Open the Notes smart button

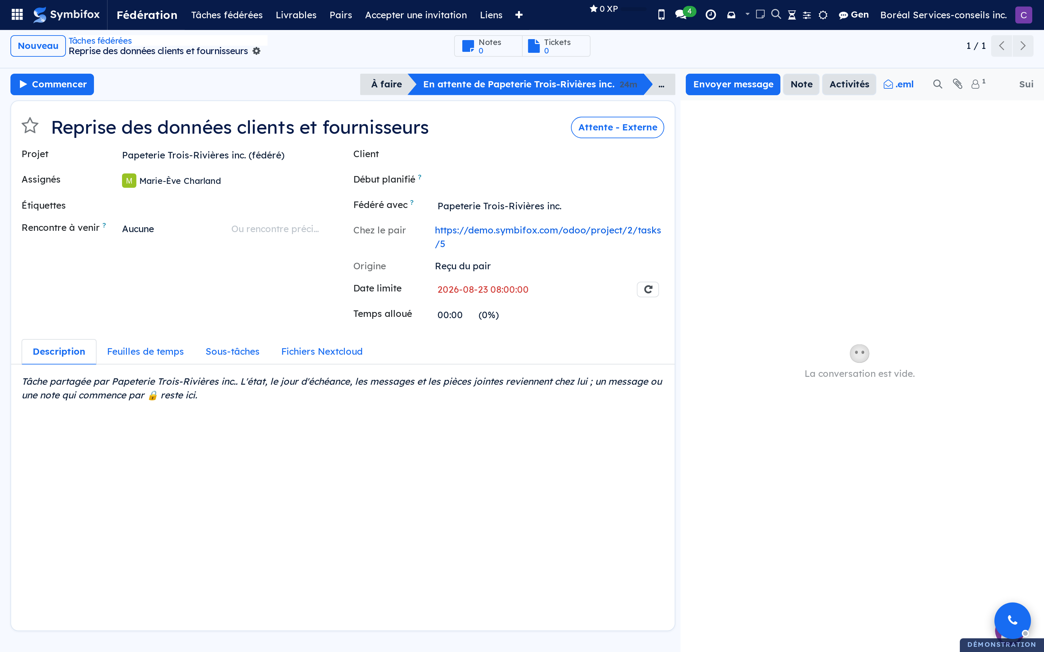pos(488,46)
